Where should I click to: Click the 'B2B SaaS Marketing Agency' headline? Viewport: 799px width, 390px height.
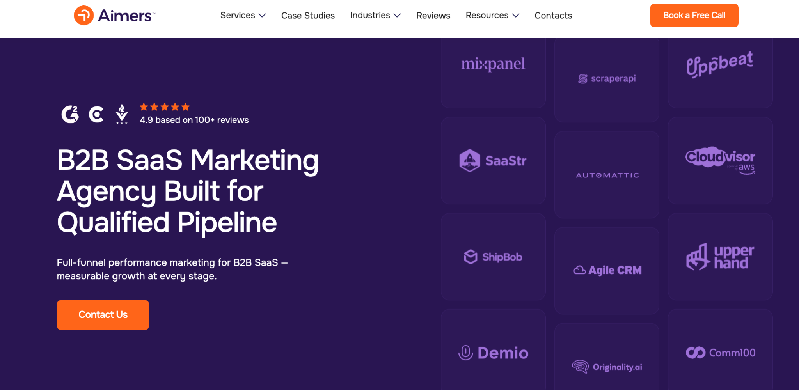tap(188, 191)
